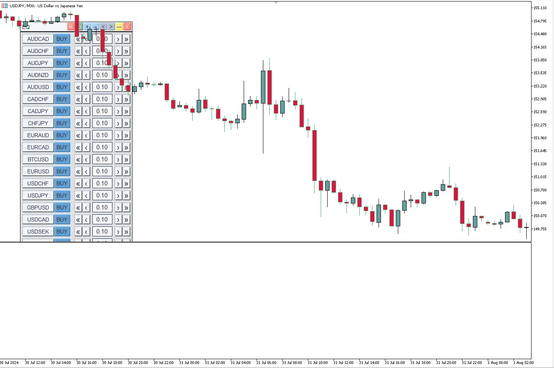Click the plus button in panel header
The width and height of the screenshot is (554, 368).
point(87,26)
